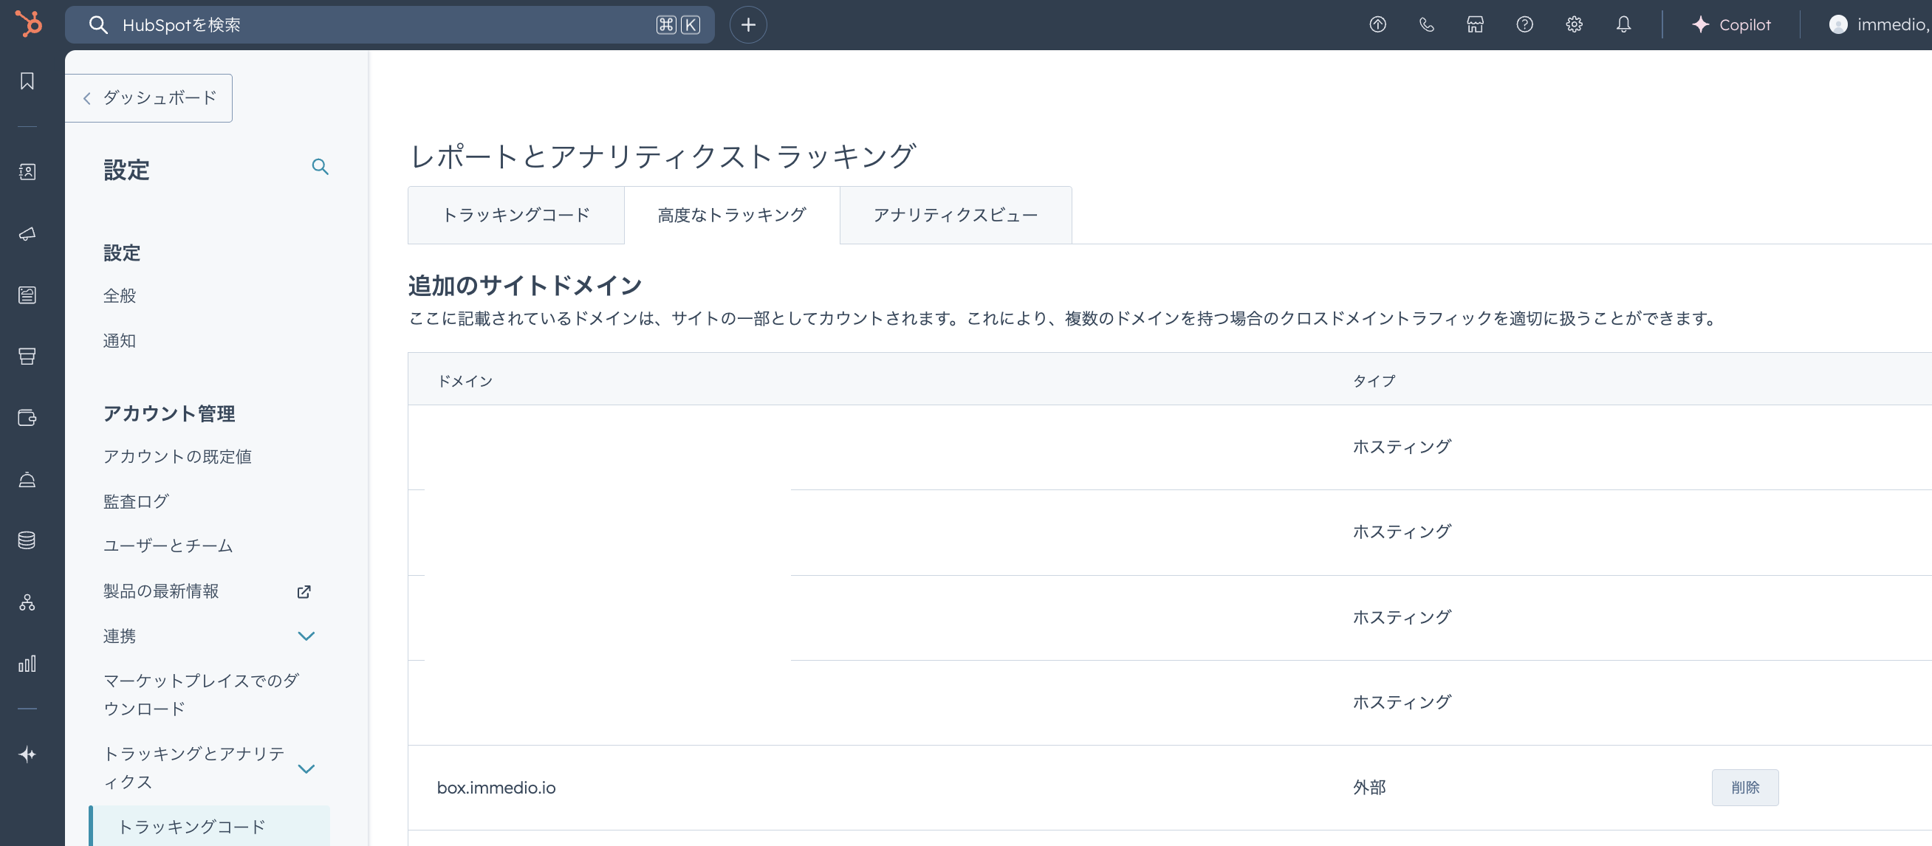
Task: Open the CRM contacts icon in left rail
Action: (27, 172)
